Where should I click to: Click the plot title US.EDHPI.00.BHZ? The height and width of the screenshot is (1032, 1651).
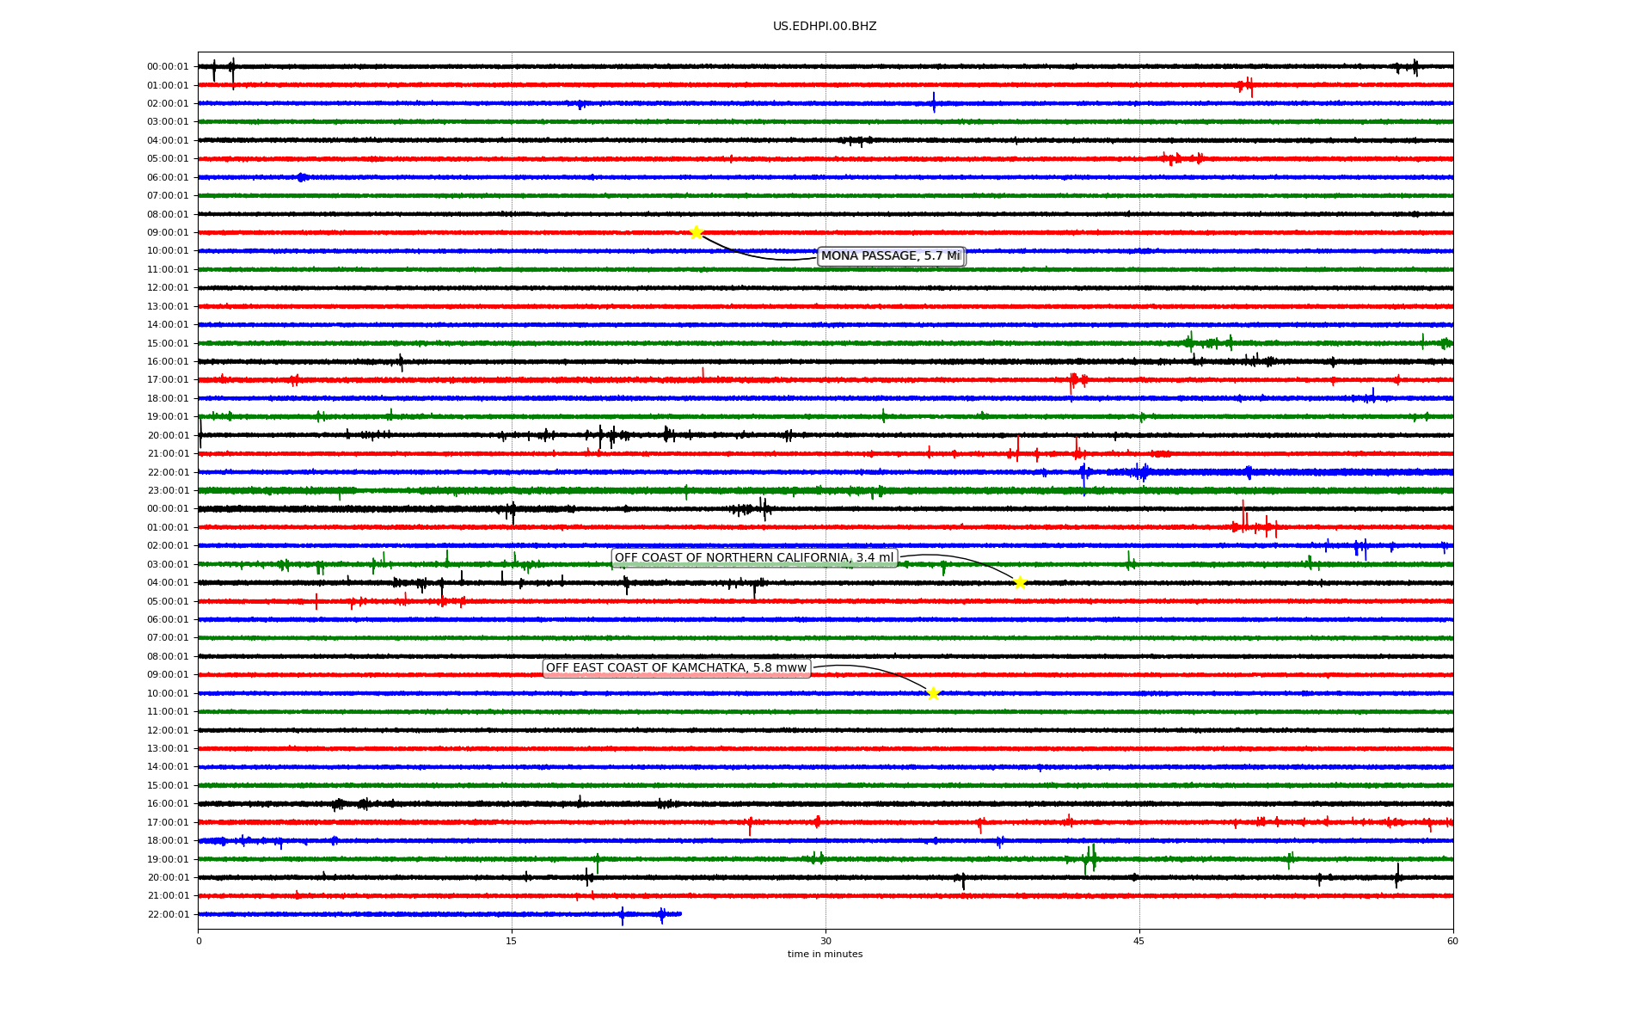(825, 27)
